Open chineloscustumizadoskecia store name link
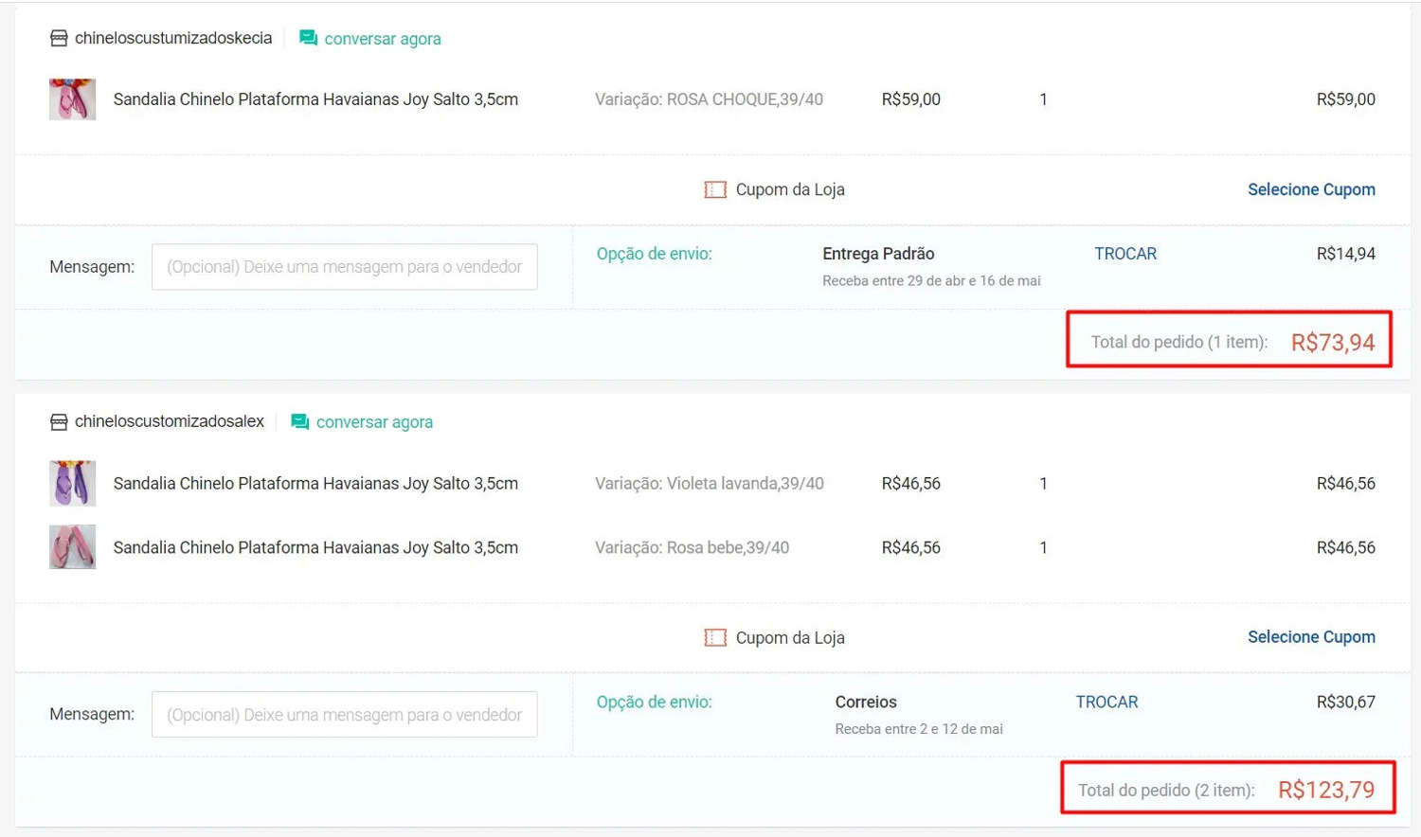Image resolution: width=1421 pixels, height=837 pixels. (173, 38)
